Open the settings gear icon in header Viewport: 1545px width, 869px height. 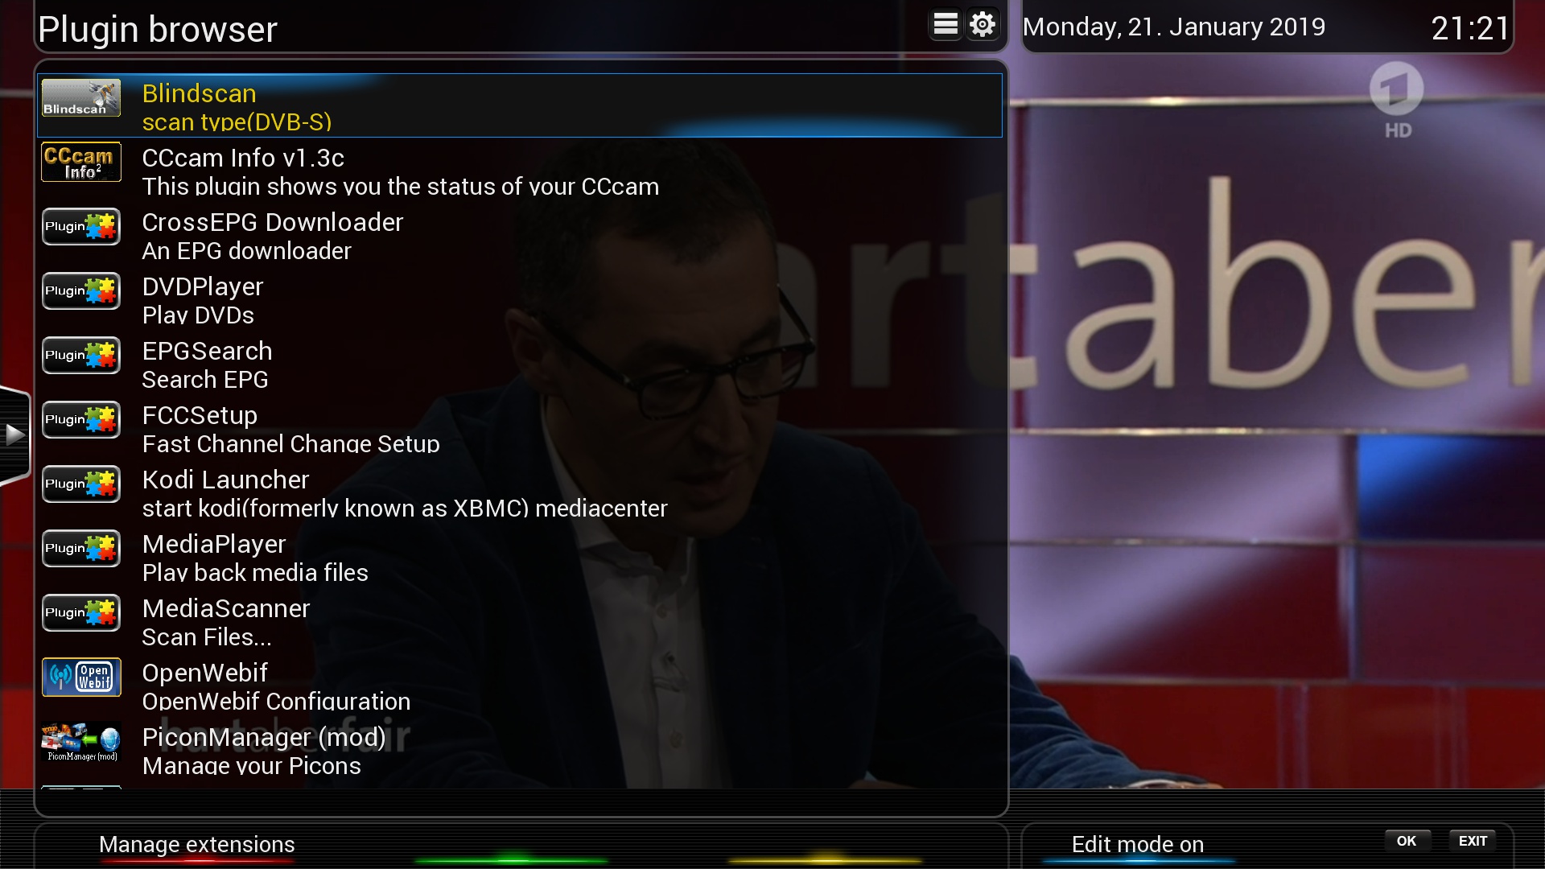[x=983, y=25]
